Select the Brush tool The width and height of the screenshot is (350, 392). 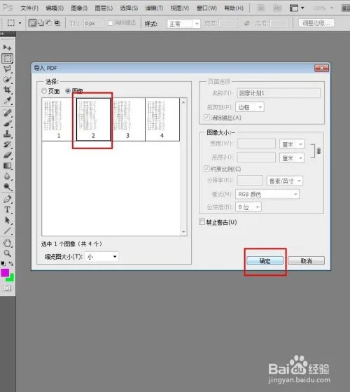7,123
